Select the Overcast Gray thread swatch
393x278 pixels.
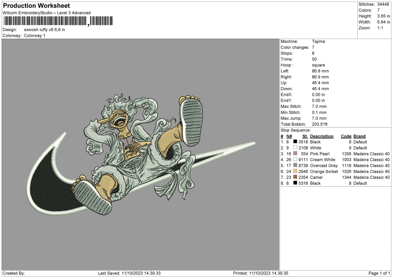point(295,165)
